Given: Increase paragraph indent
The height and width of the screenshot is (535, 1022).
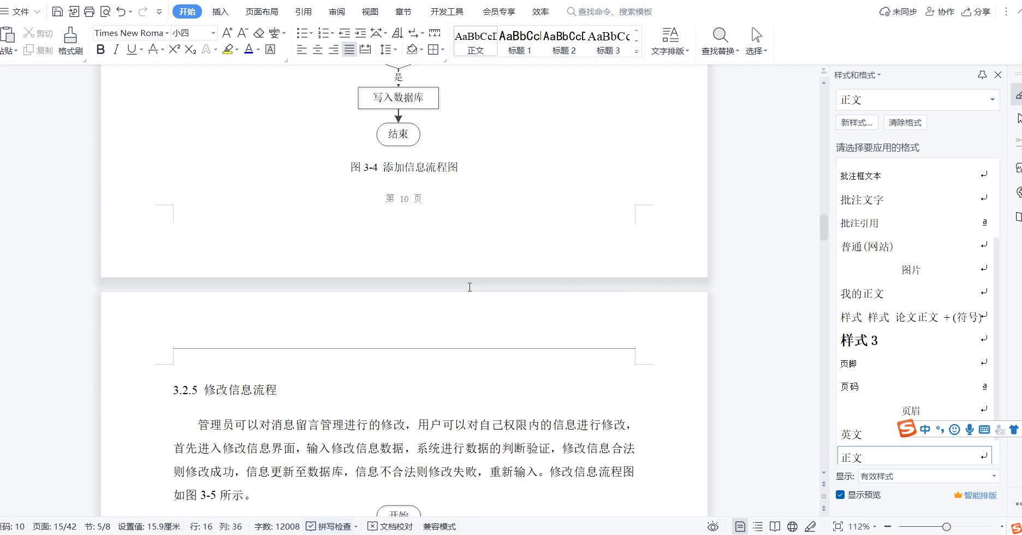Looking at the screenshot, I should [360, 33].
